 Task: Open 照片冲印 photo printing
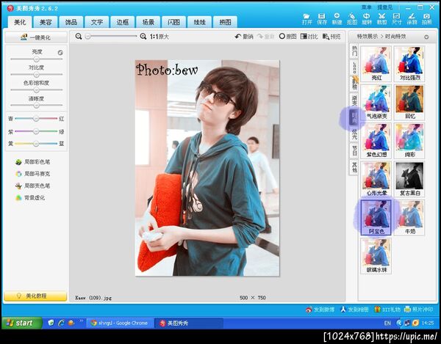[x=418, y=310]
